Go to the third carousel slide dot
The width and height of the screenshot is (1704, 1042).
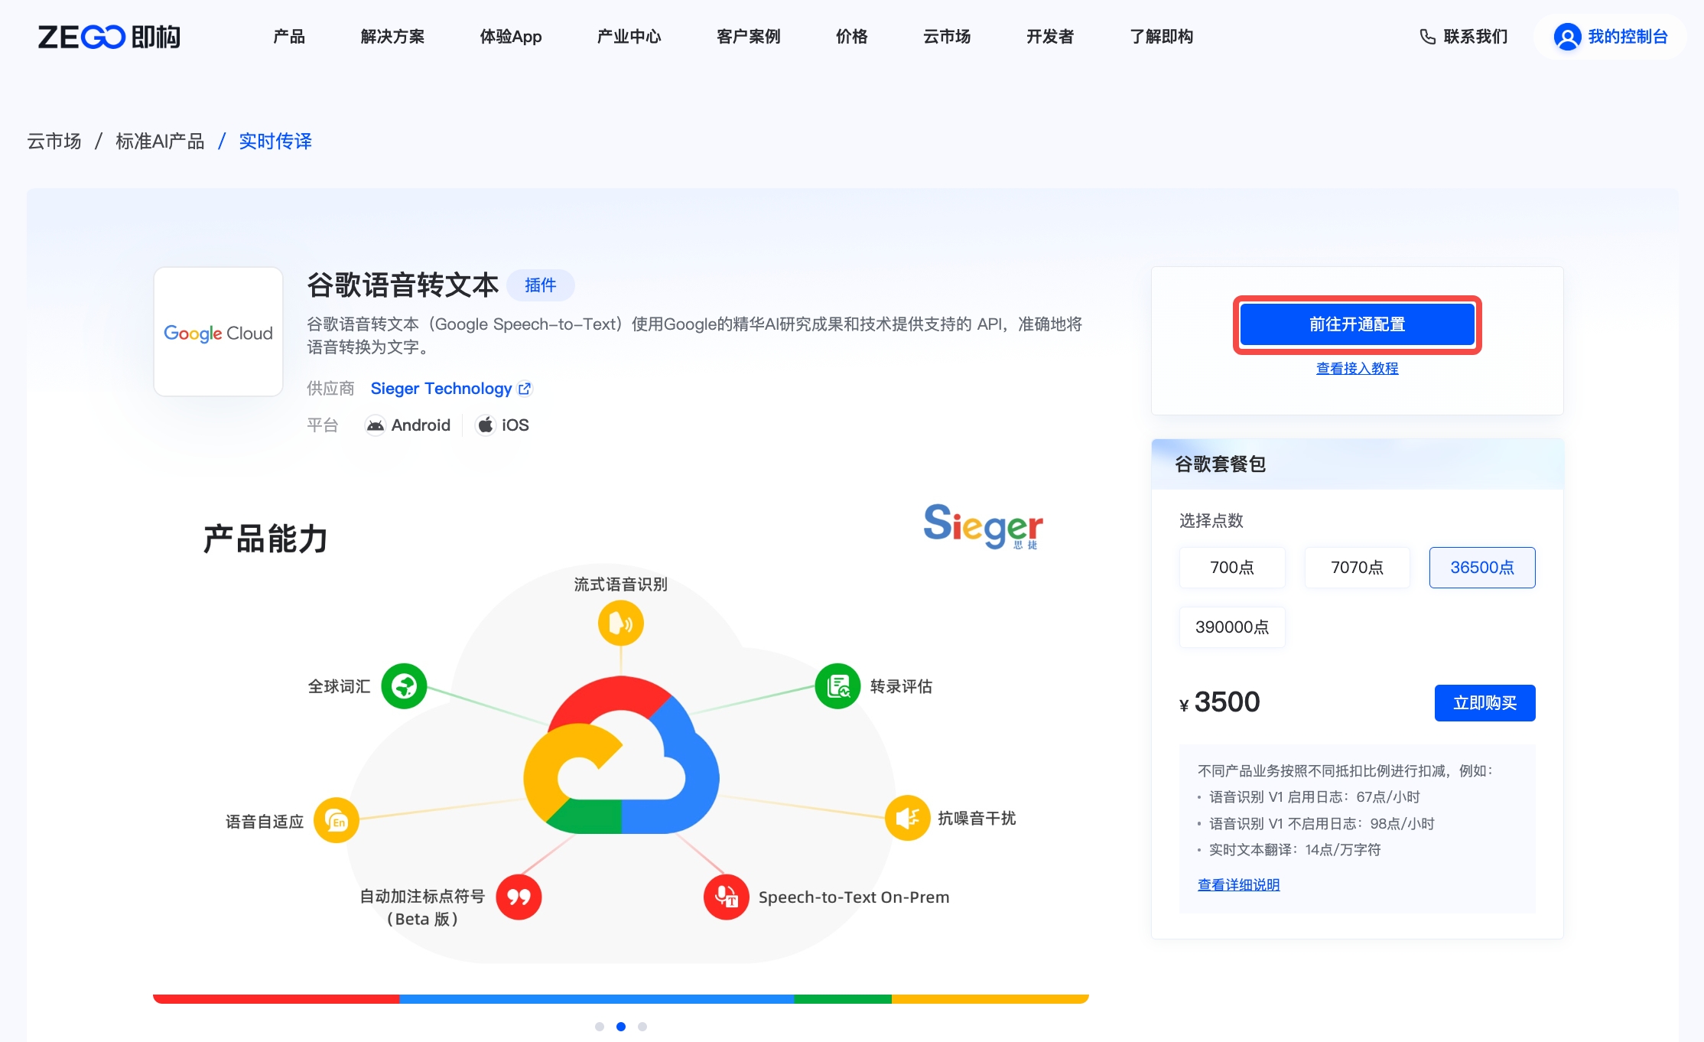[642, 1027]
